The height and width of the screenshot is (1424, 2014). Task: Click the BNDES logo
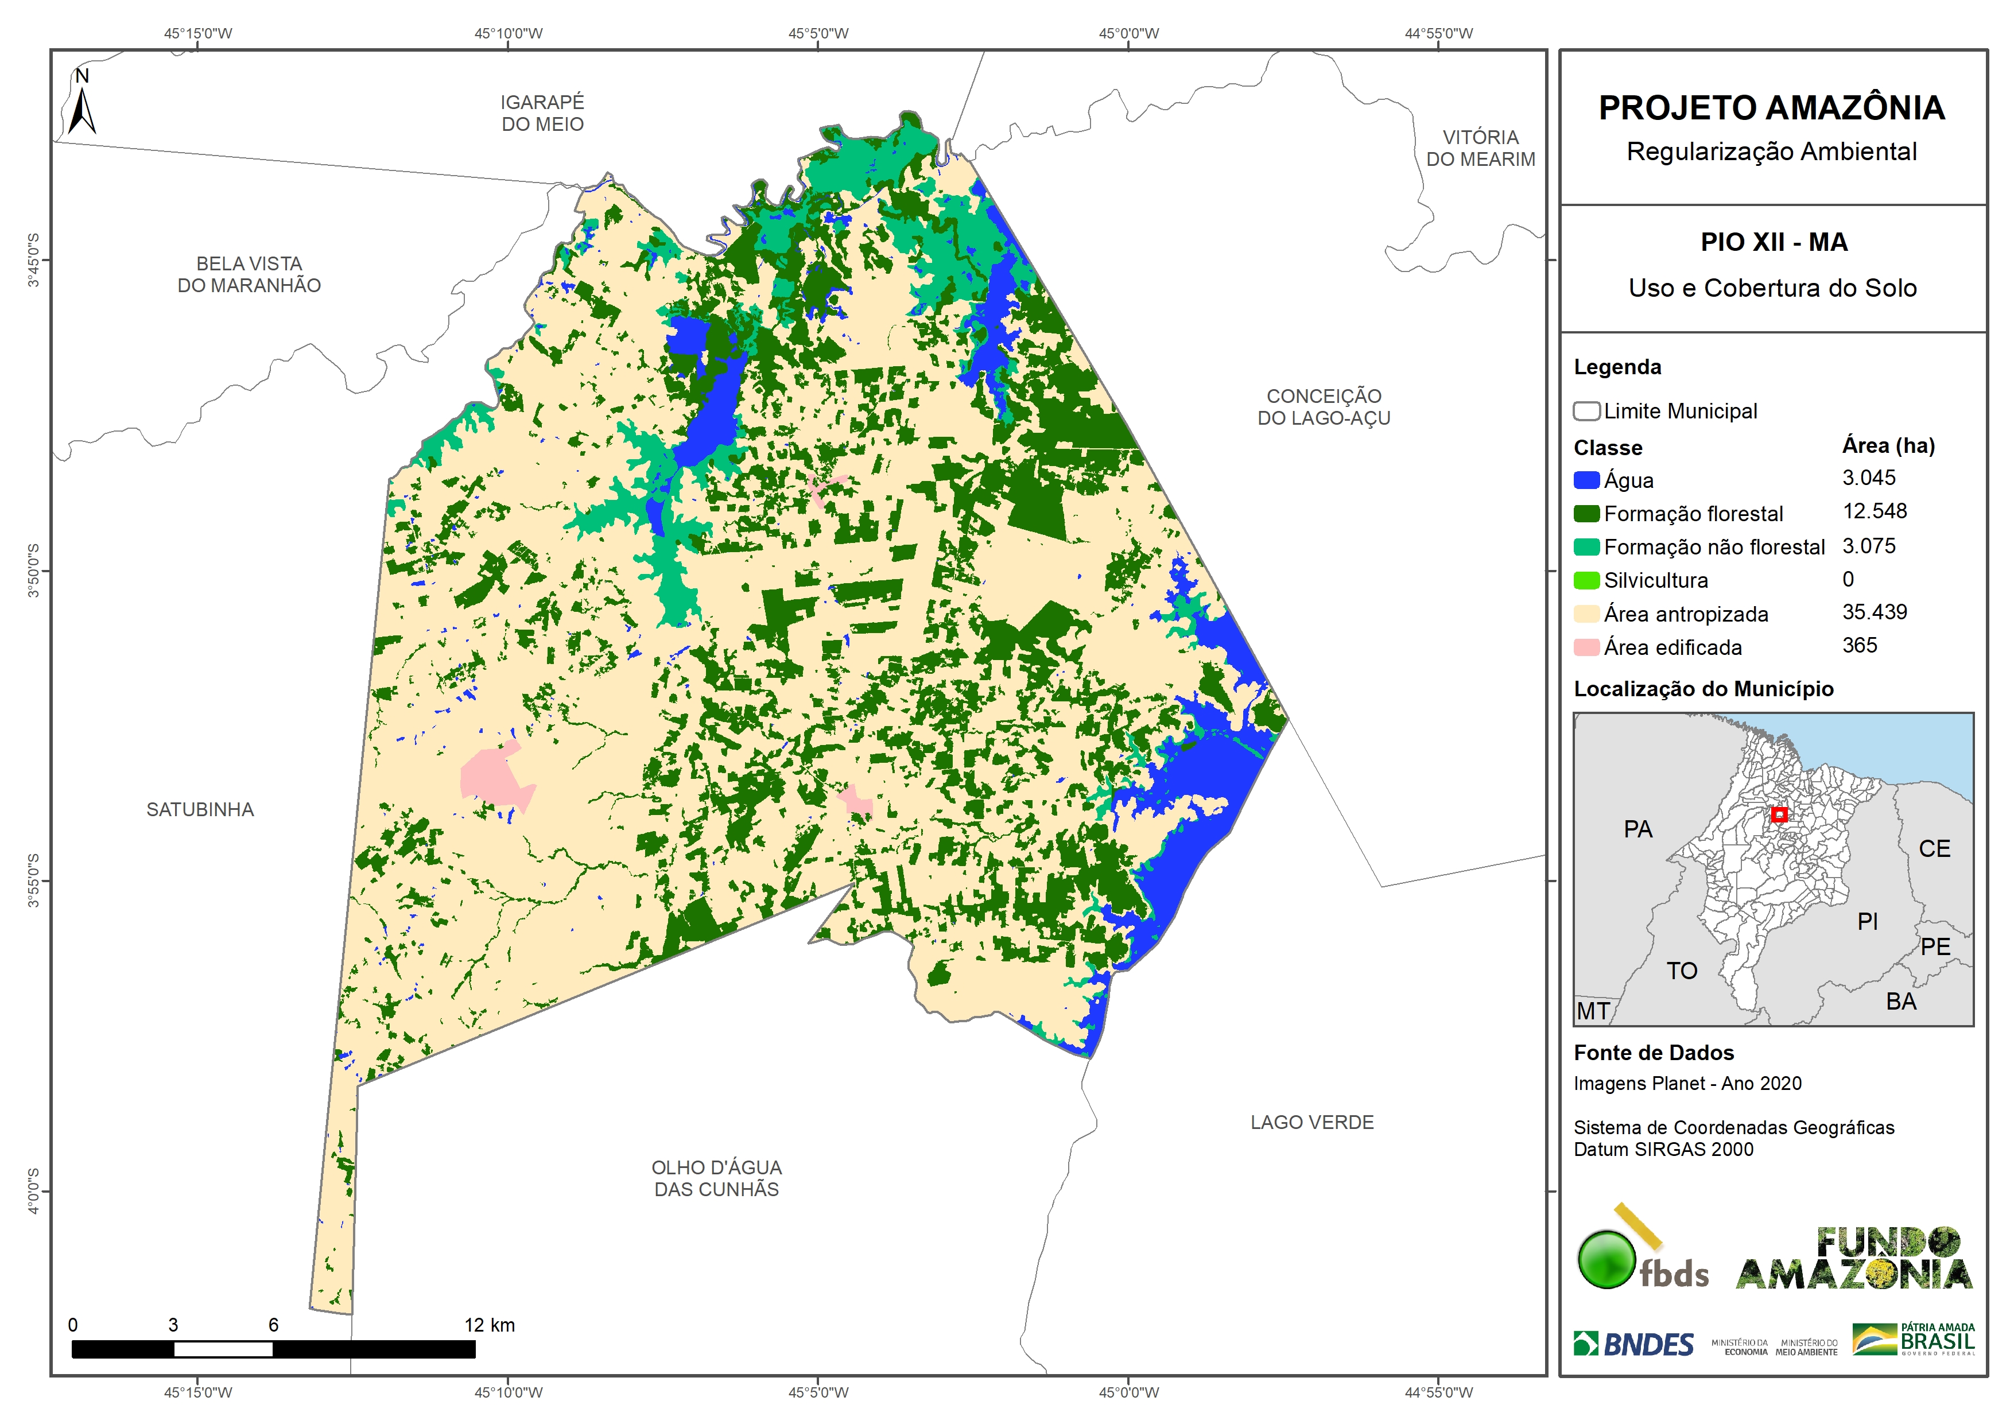coord(1633,1344)
